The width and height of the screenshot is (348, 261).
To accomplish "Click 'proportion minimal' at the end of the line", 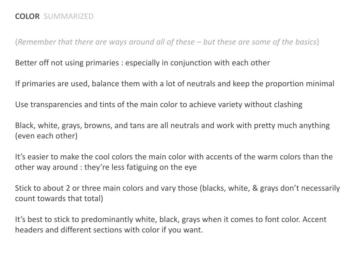I will point(300,84).
